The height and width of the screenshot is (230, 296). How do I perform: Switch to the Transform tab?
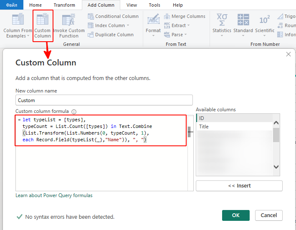point(64,5)
